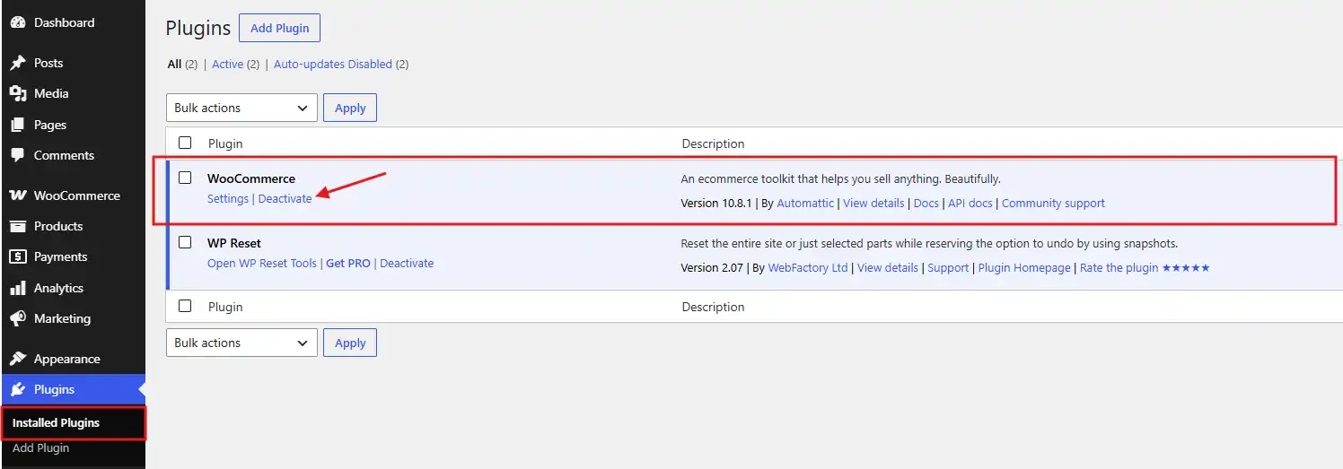Click the Appearance paintbrush icon
This screenshot has height=469, width=1343.
17,359
